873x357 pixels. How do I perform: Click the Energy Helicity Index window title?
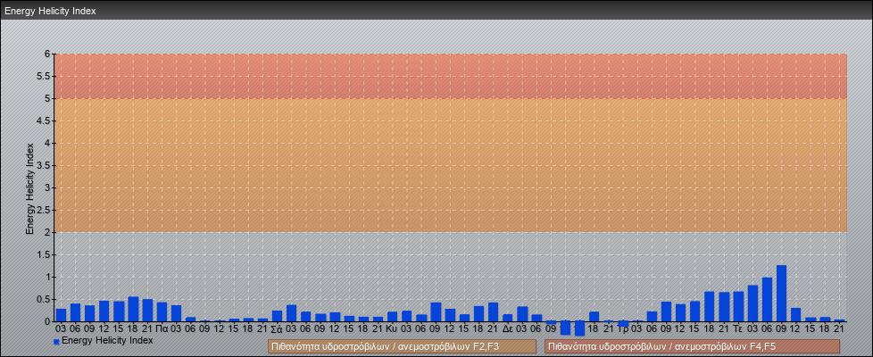[50, 12]
